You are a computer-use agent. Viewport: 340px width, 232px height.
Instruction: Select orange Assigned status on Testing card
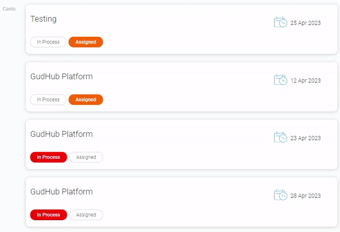point(86,42)
